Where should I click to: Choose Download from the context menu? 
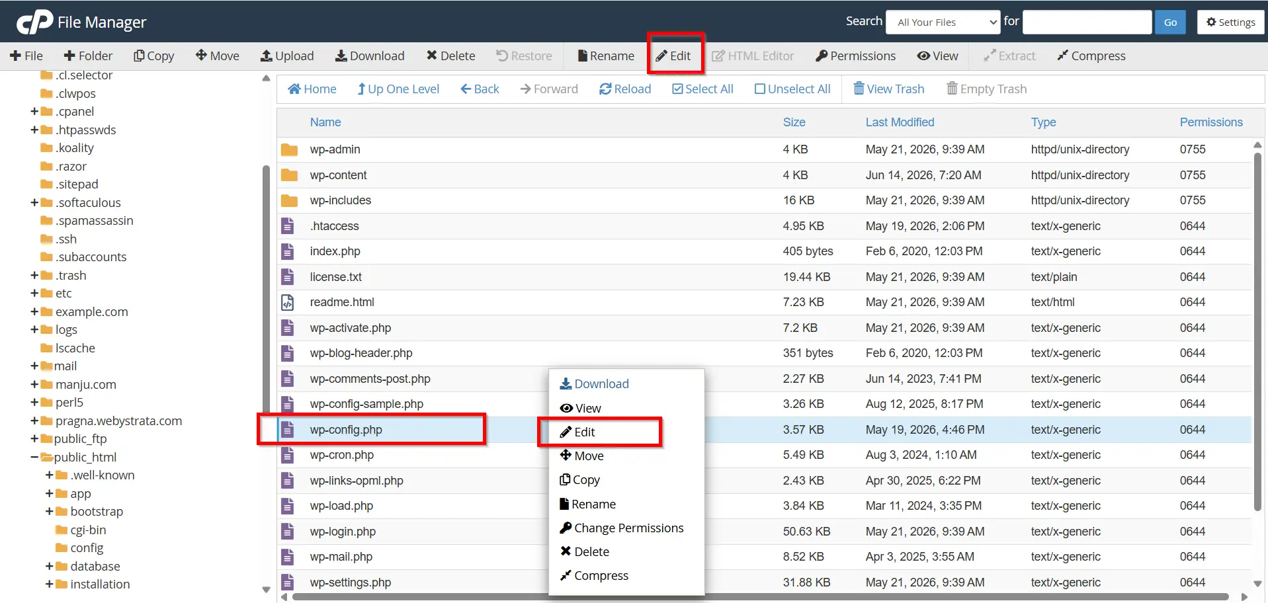[595, 384]
